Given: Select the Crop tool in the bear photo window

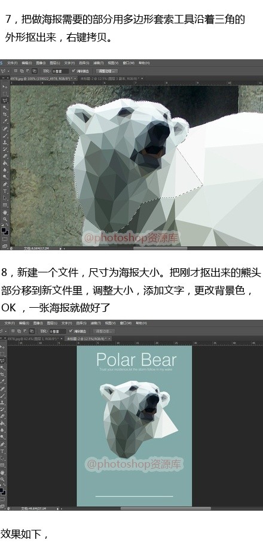Looking at the screenshot, I should point(5,114).
